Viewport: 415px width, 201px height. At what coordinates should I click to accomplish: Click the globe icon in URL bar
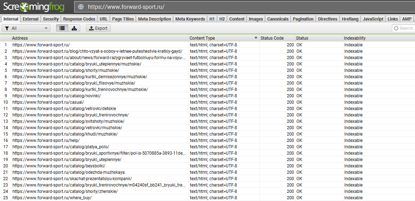[x=81, y=7]
